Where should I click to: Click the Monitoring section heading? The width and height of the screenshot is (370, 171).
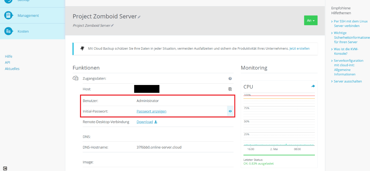(x=254, y=68)
